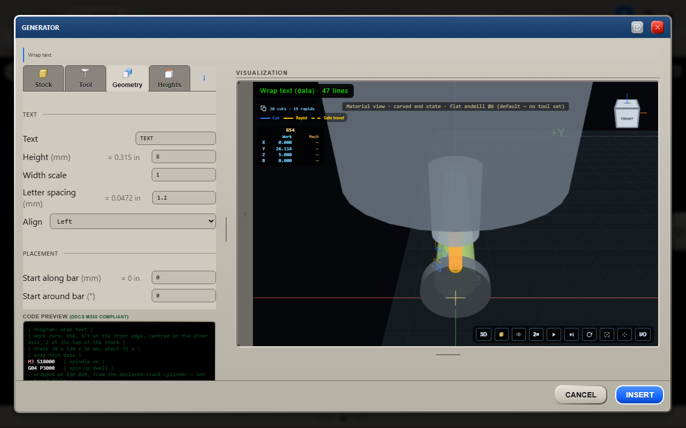The height and width of the screenshot is (428, 686).
Task: Click the 'G04 P3000' line in code preview
Action: pos(41,368)
